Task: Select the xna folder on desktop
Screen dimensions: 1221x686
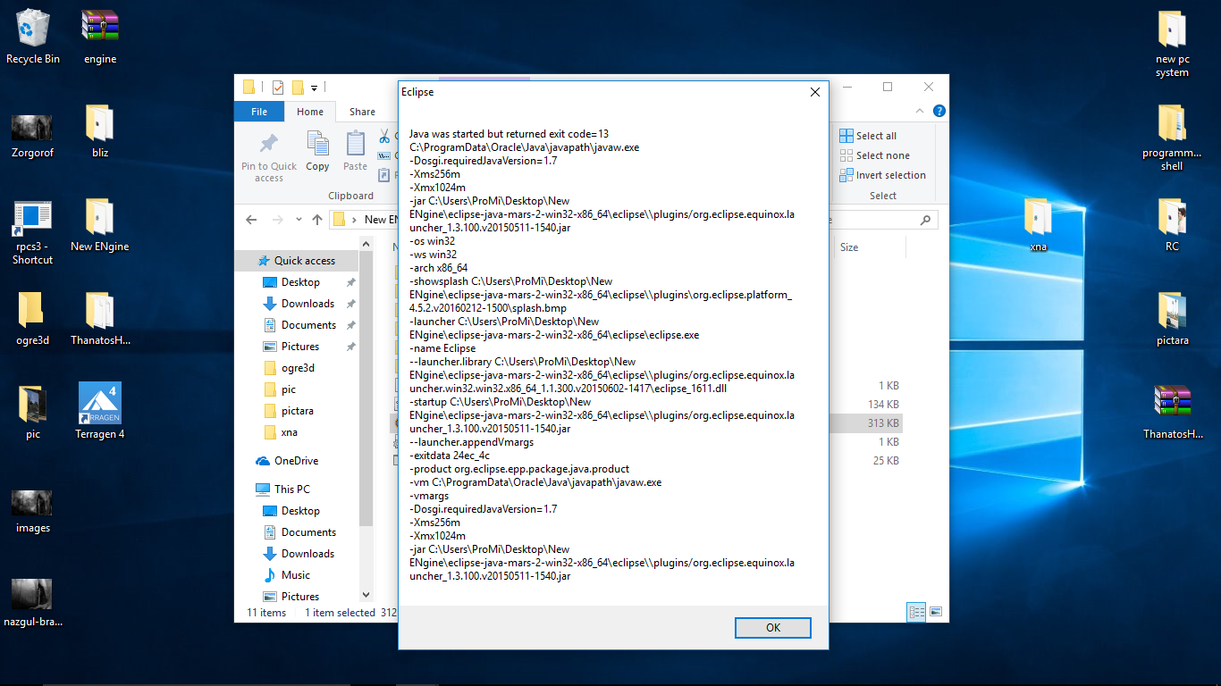Action: (1038, 224)
